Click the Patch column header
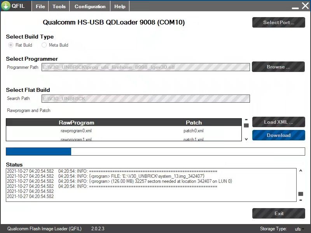Viewport: 311px width, 233px height. click(x=194, y=123)
